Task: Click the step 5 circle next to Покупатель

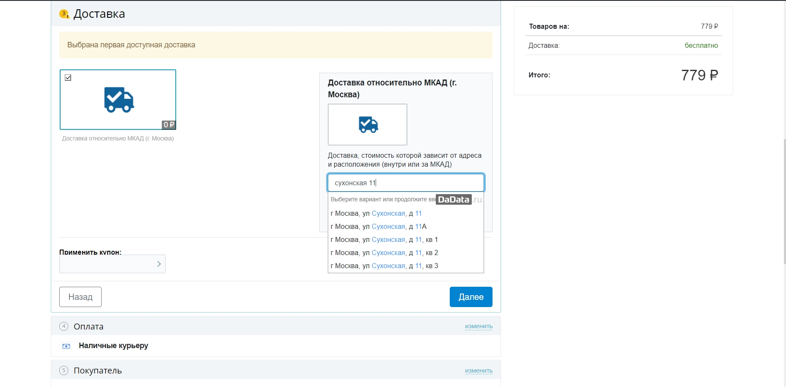Action: [x=64, y=371]
